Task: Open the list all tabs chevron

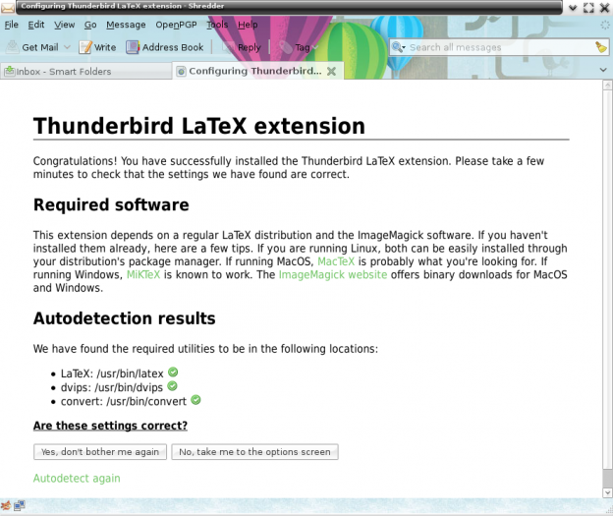Action: [x=603, y=70]
